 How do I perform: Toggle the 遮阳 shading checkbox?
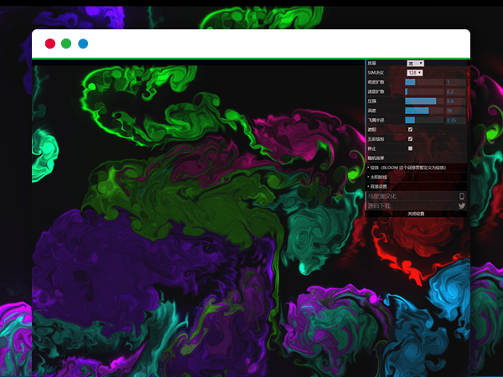click(410, 129)
